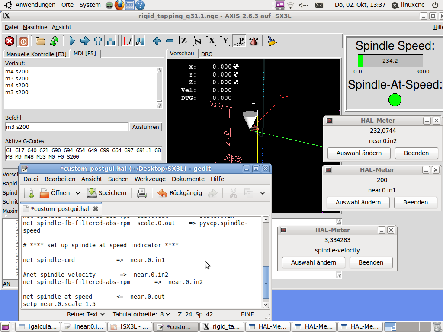Image resolution: width=443 pixels, height=332 pixels.
Task: Click the volume icon in system tray
Action: 303,5
